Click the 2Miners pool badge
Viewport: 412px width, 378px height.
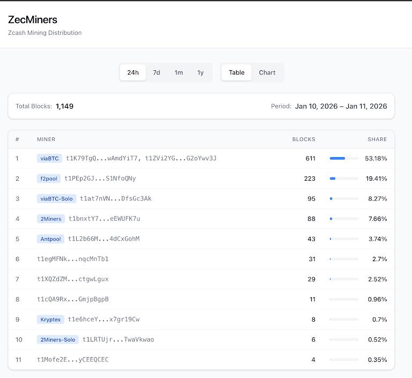tap(51, 219)
